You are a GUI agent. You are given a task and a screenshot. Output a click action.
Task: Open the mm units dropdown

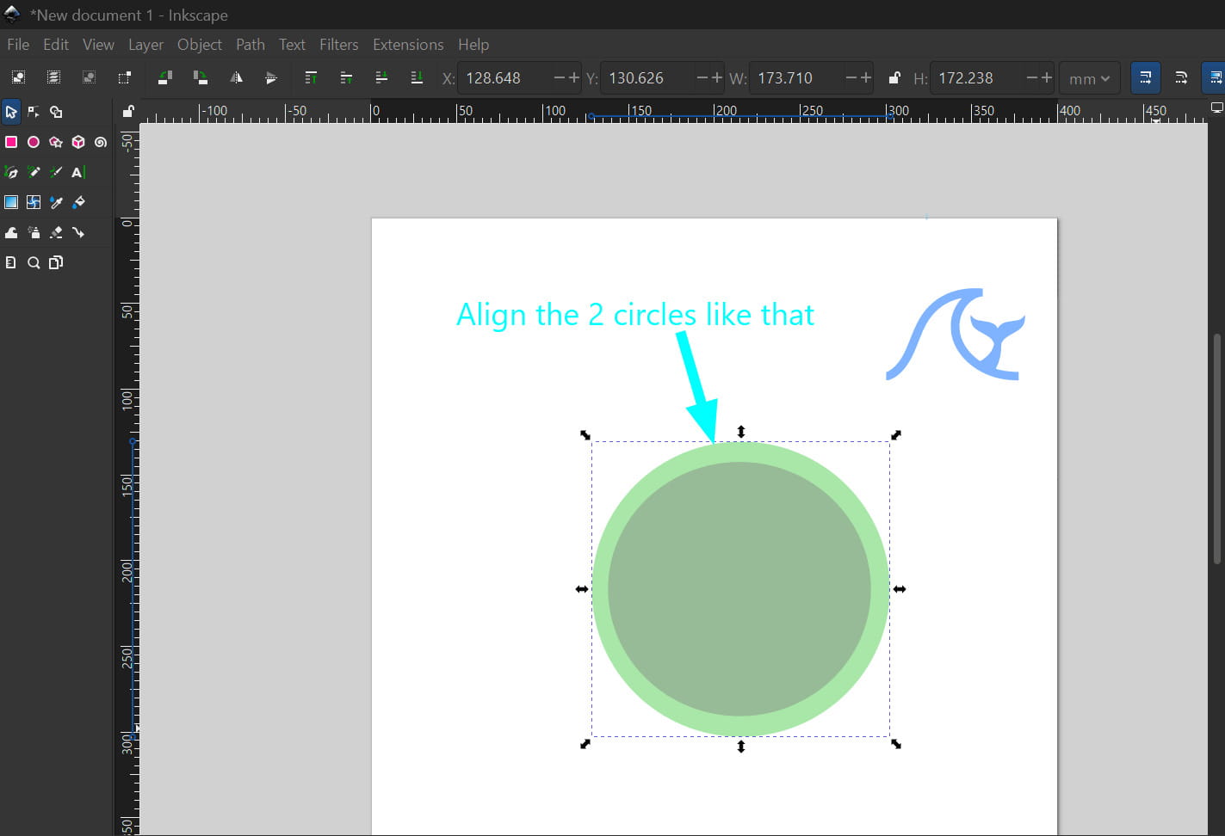(x=1089, y=78)
